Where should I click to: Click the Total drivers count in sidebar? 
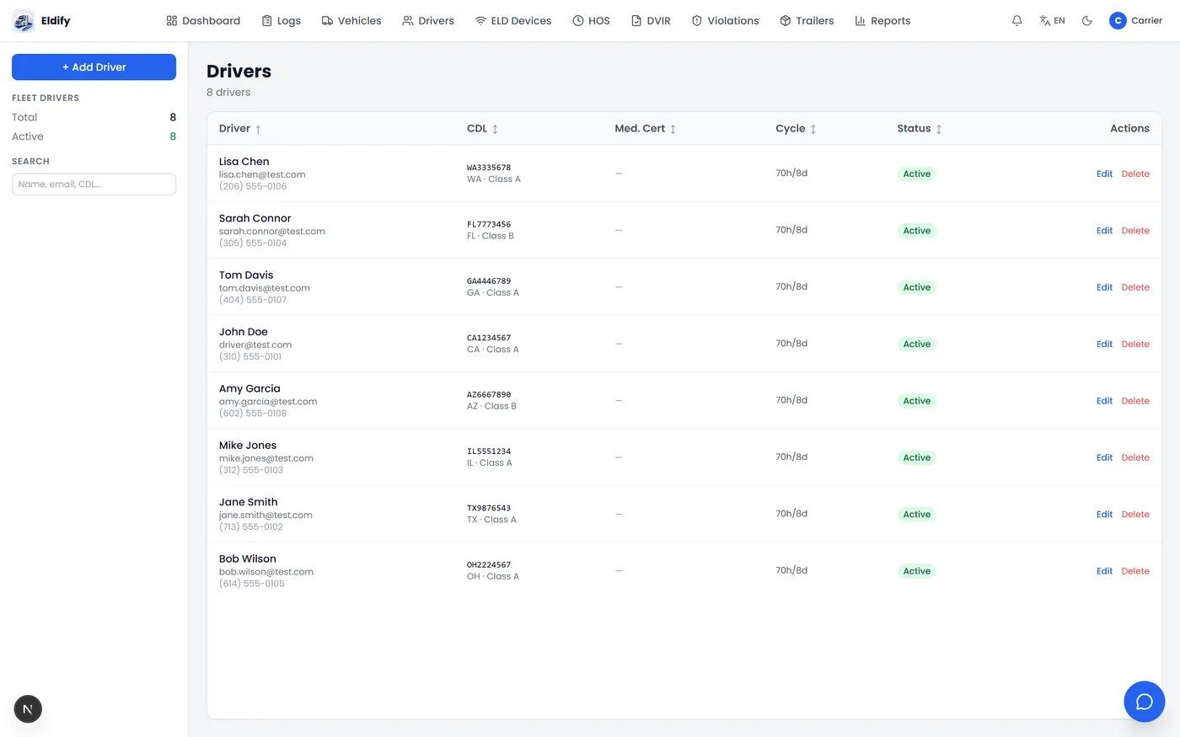tap(173, 118)
